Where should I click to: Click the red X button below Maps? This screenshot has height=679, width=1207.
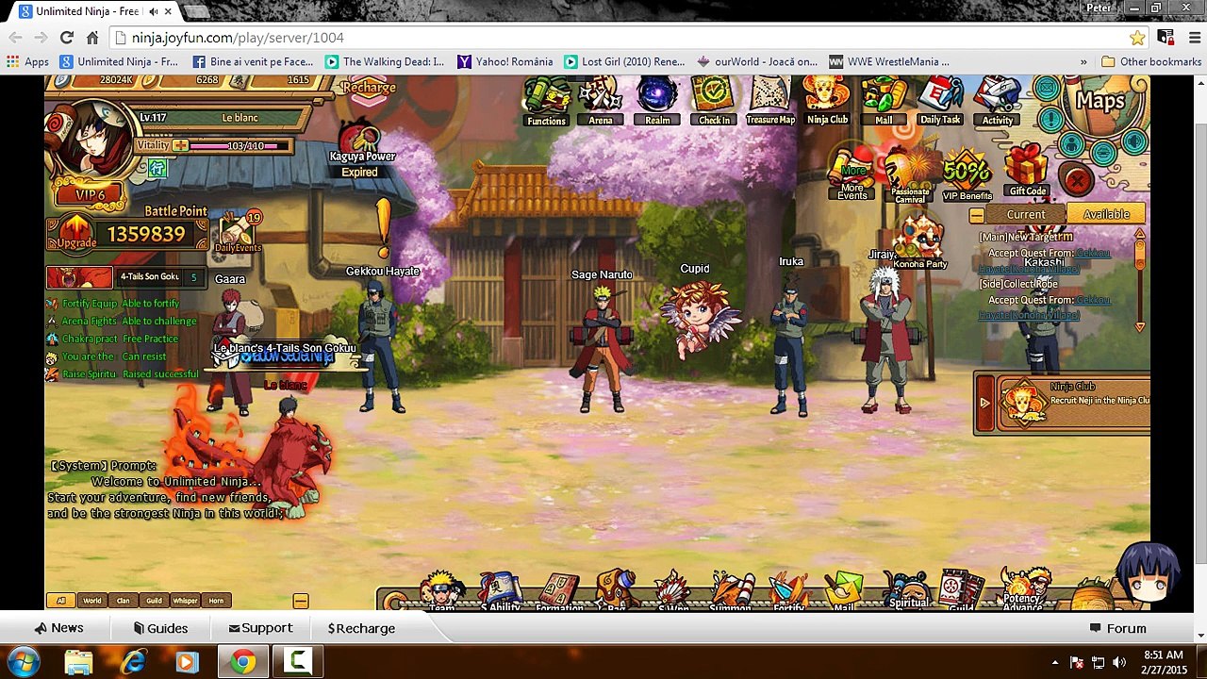point(1075,179)
